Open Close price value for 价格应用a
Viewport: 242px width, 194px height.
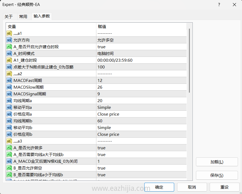point(141,114)
